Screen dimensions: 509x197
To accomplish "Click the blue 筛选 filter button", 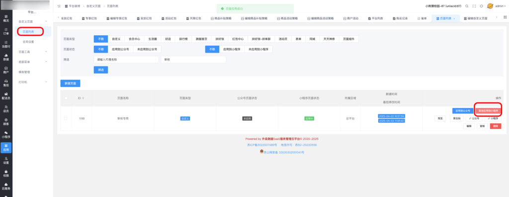I will pos(101,69).
